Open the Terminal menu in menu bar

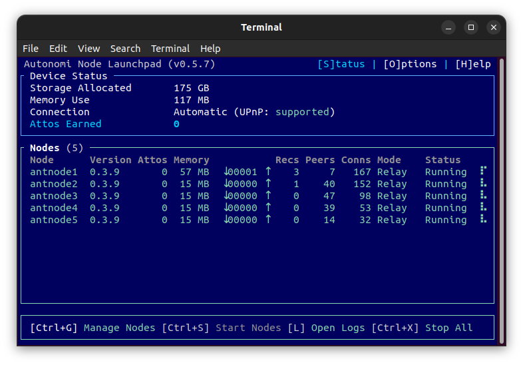coord(170,49)
